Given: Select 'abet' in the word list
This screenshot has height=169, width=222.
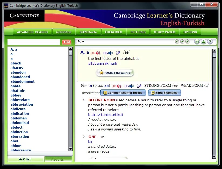Looking at the screenshot, I should tap(15, 141).
